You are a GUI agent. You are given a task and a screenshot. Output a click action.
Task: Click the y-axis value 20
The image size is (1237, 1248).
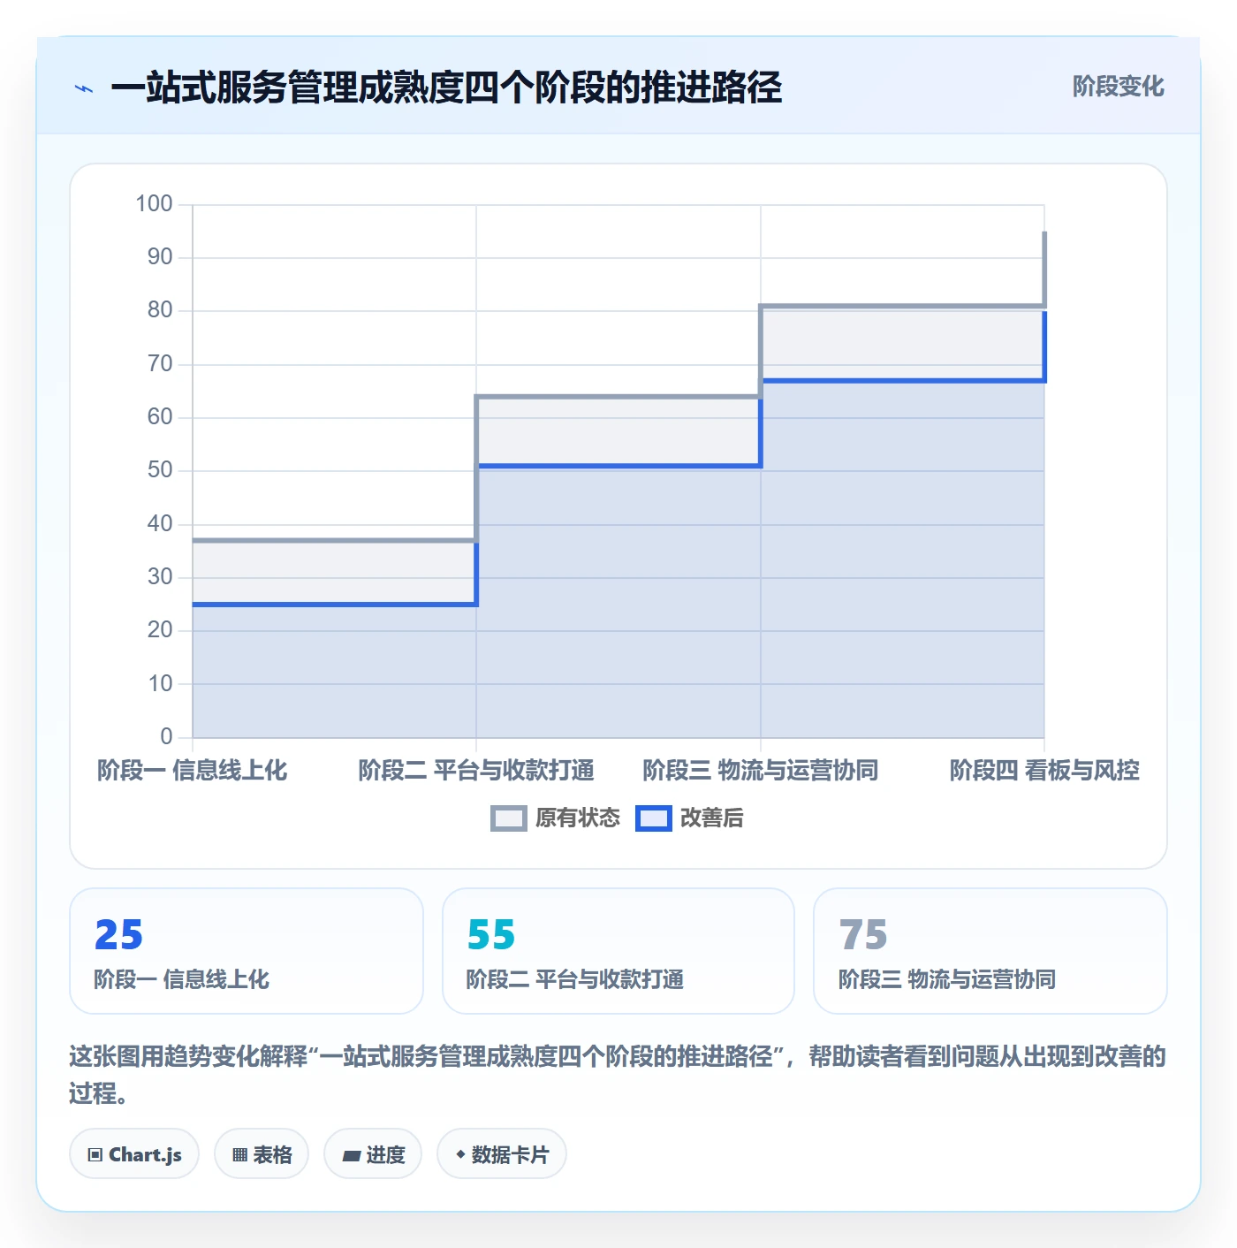[160, 630]
